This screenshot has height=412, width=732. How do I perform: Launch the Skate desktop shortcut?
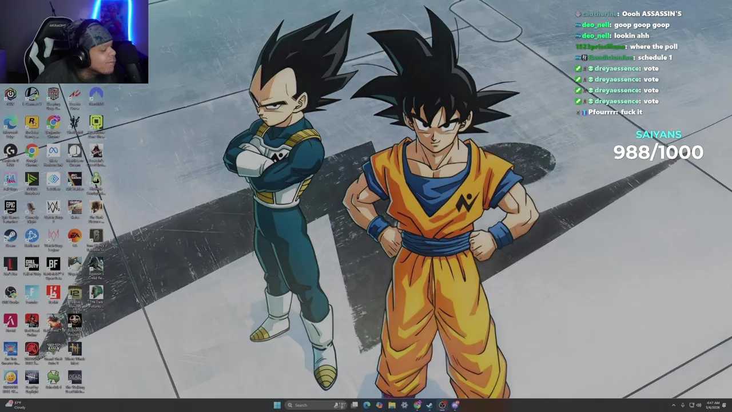(x=75, y=209)
